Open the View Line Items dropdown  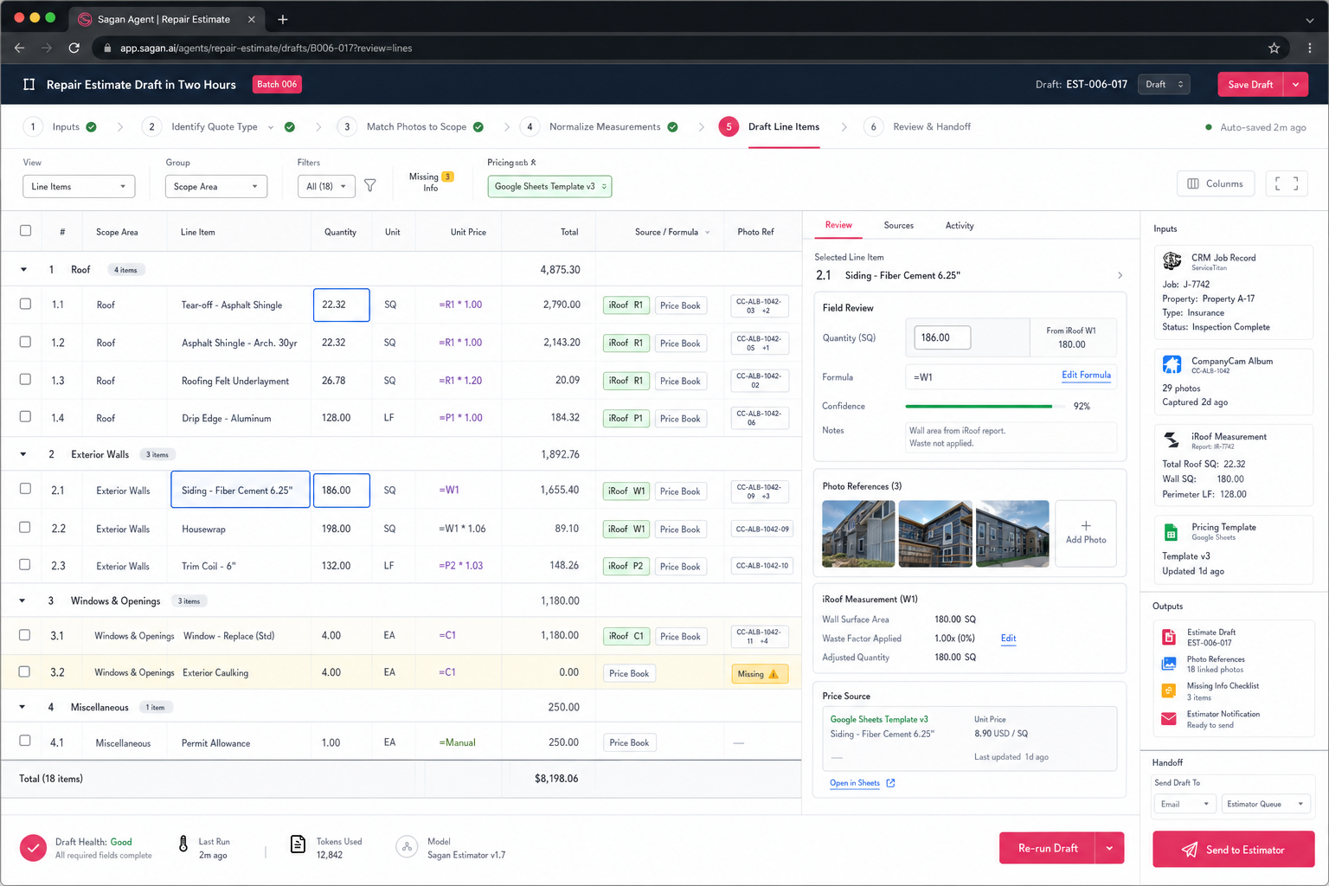pyautogui.click(x=79, y=186)
